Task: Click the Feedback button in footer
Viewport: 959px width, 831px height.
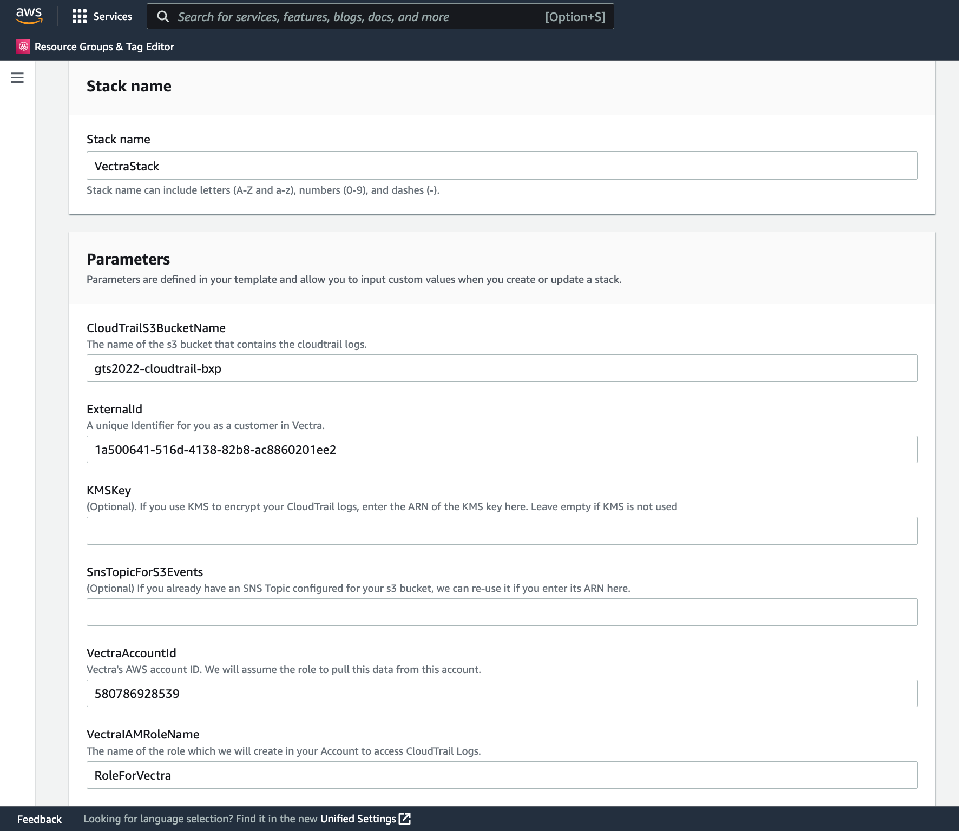Action: point(40,819)
